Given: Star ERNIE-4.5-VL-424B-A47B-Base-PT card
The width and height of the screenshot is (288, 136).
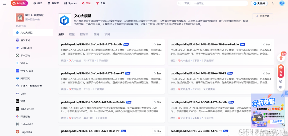Looking at the screenshot, I should coord(157,73).
